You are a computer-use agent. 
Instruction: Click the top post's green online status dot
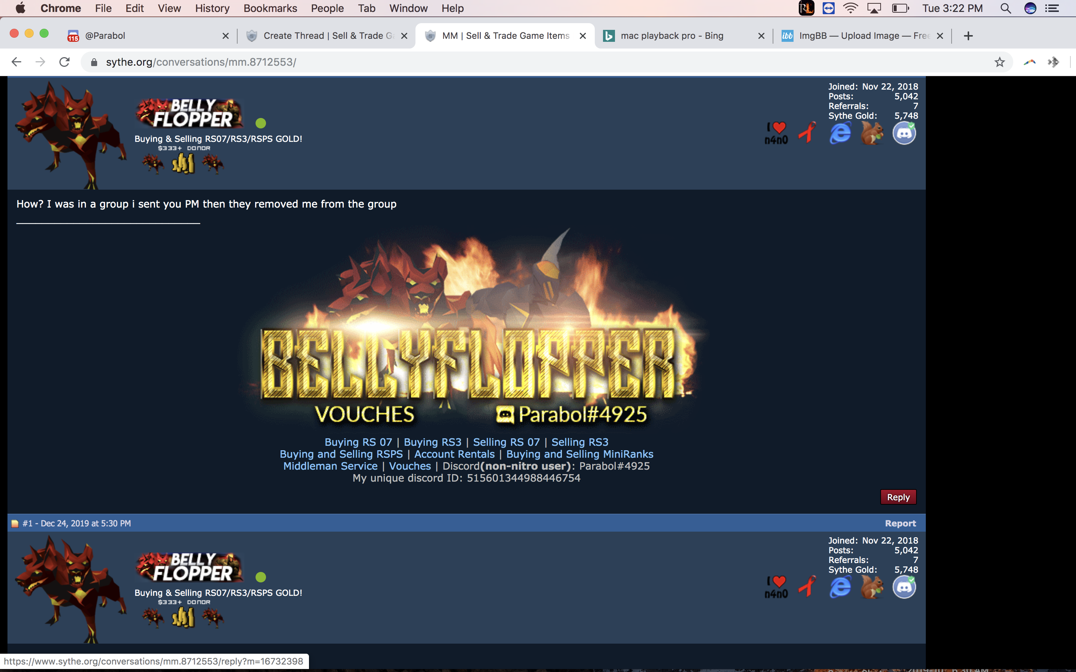coord(260,123)
